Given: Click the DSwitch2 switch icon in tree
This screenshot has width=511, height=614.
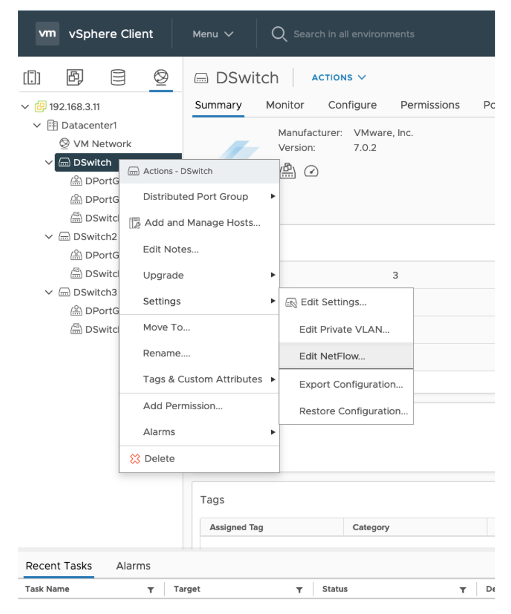Looking at the screenshot, I should point(65,236).
